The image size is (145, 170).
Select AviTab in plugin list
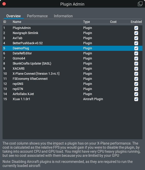tap(18, 38)
